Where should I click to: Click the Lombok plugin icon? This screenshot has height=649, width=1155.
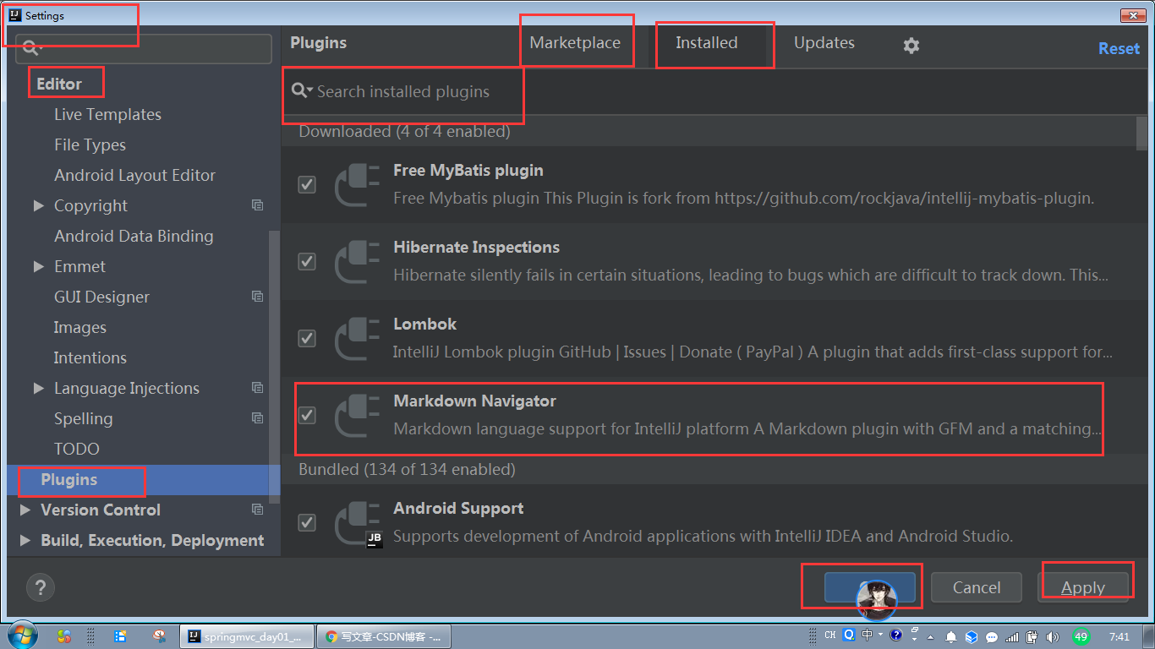(356, 338)
